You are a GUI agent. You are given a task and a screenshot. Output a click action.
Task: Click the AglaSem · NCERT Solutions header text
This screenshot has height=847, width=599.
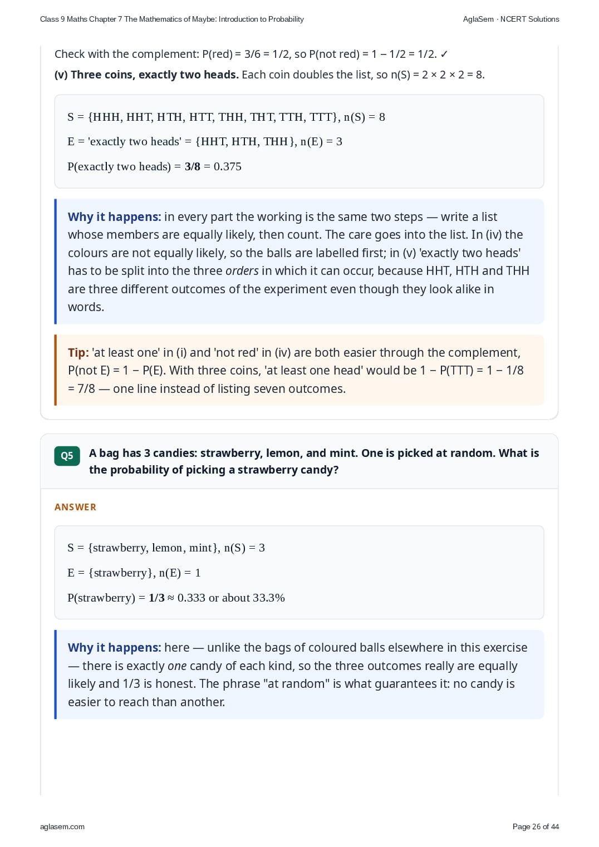coord(511,19)
